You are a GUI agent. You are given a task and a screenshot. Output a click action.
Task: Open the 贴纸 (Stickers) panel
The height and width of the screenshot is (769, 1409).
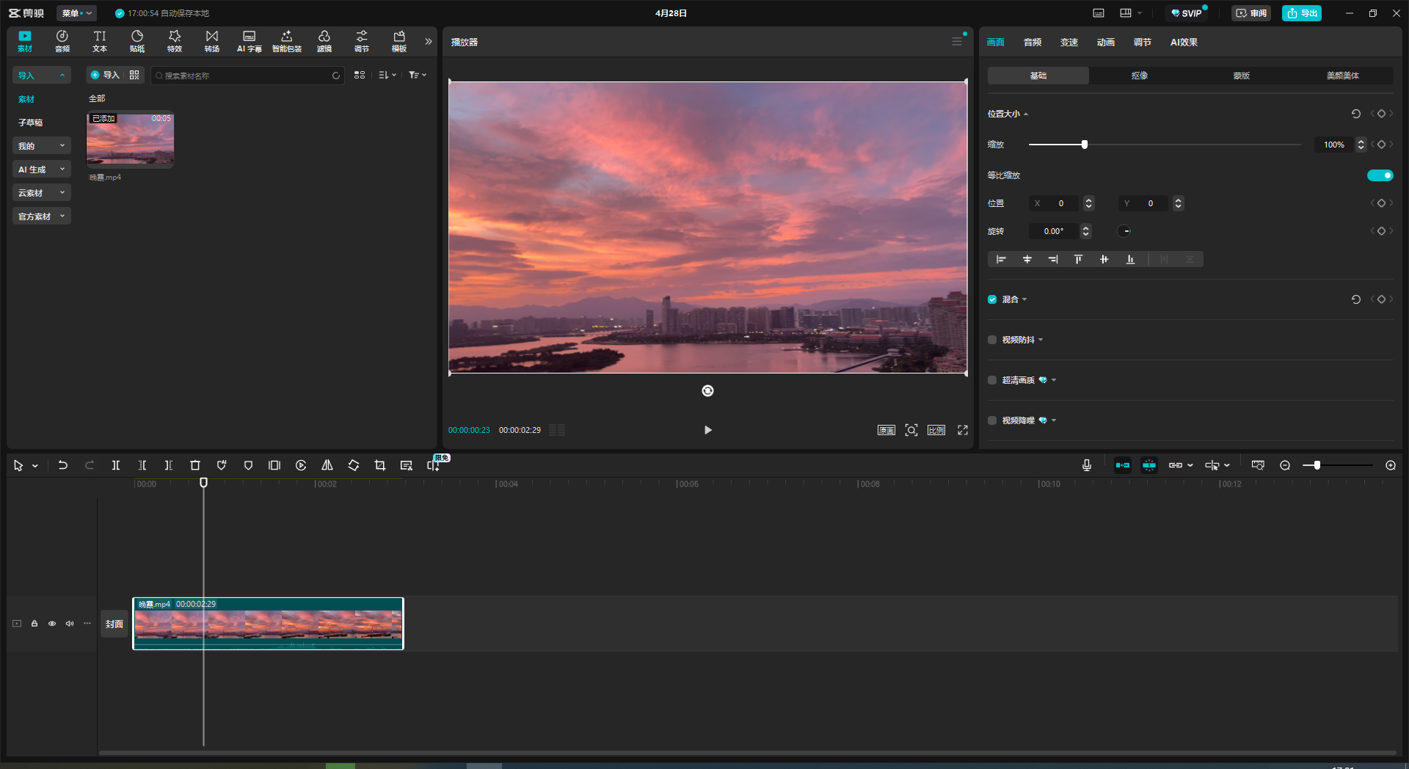[137, 41]
